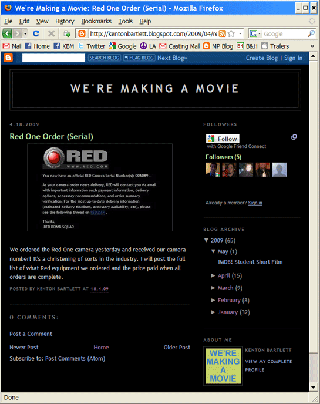Screen dimensions: 320x404
Task: Click the Blogger favicon in the address bar
Action: point(82,33)
